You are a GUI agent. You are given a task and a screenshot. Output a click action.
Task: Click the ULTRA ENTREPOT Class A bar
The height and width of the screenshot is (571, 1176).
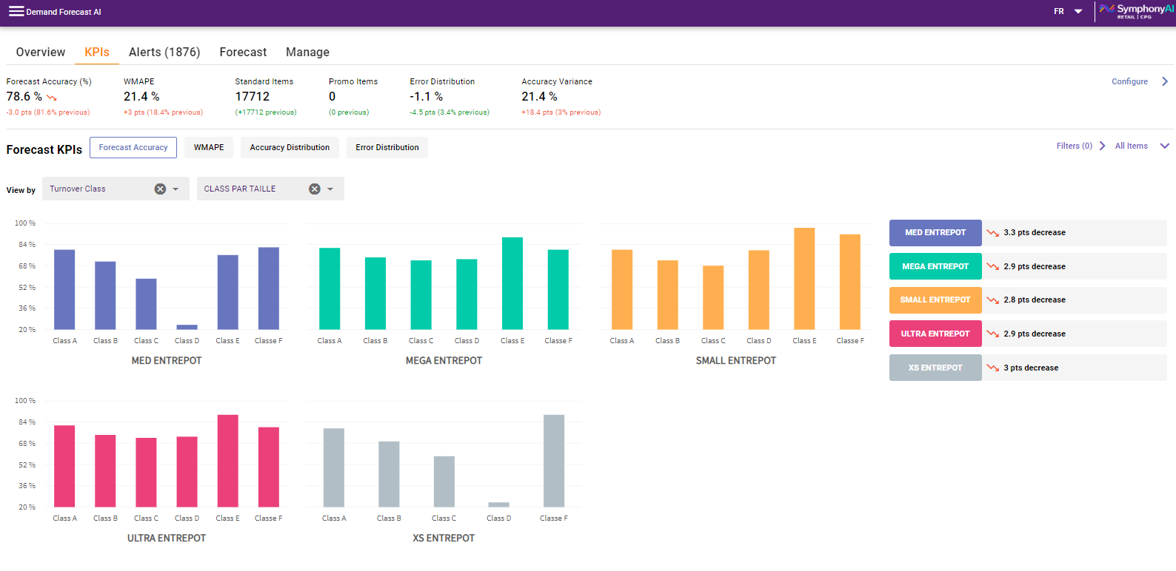(64, 466)
